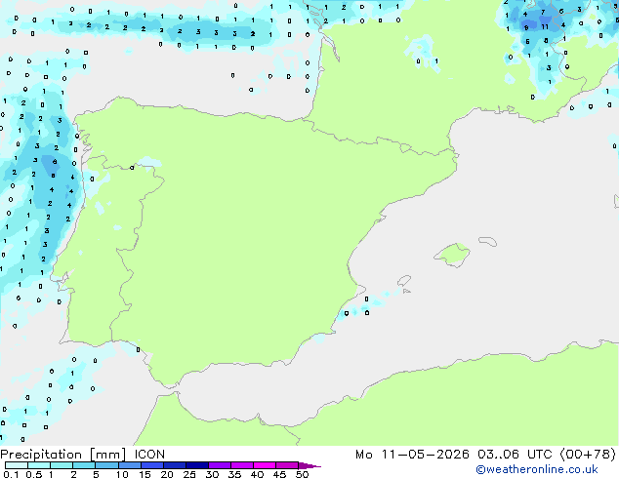Select the 5–10 mm legend color box
The height and width of the screenshot is (478, 619).
click(x=106, y=465)
